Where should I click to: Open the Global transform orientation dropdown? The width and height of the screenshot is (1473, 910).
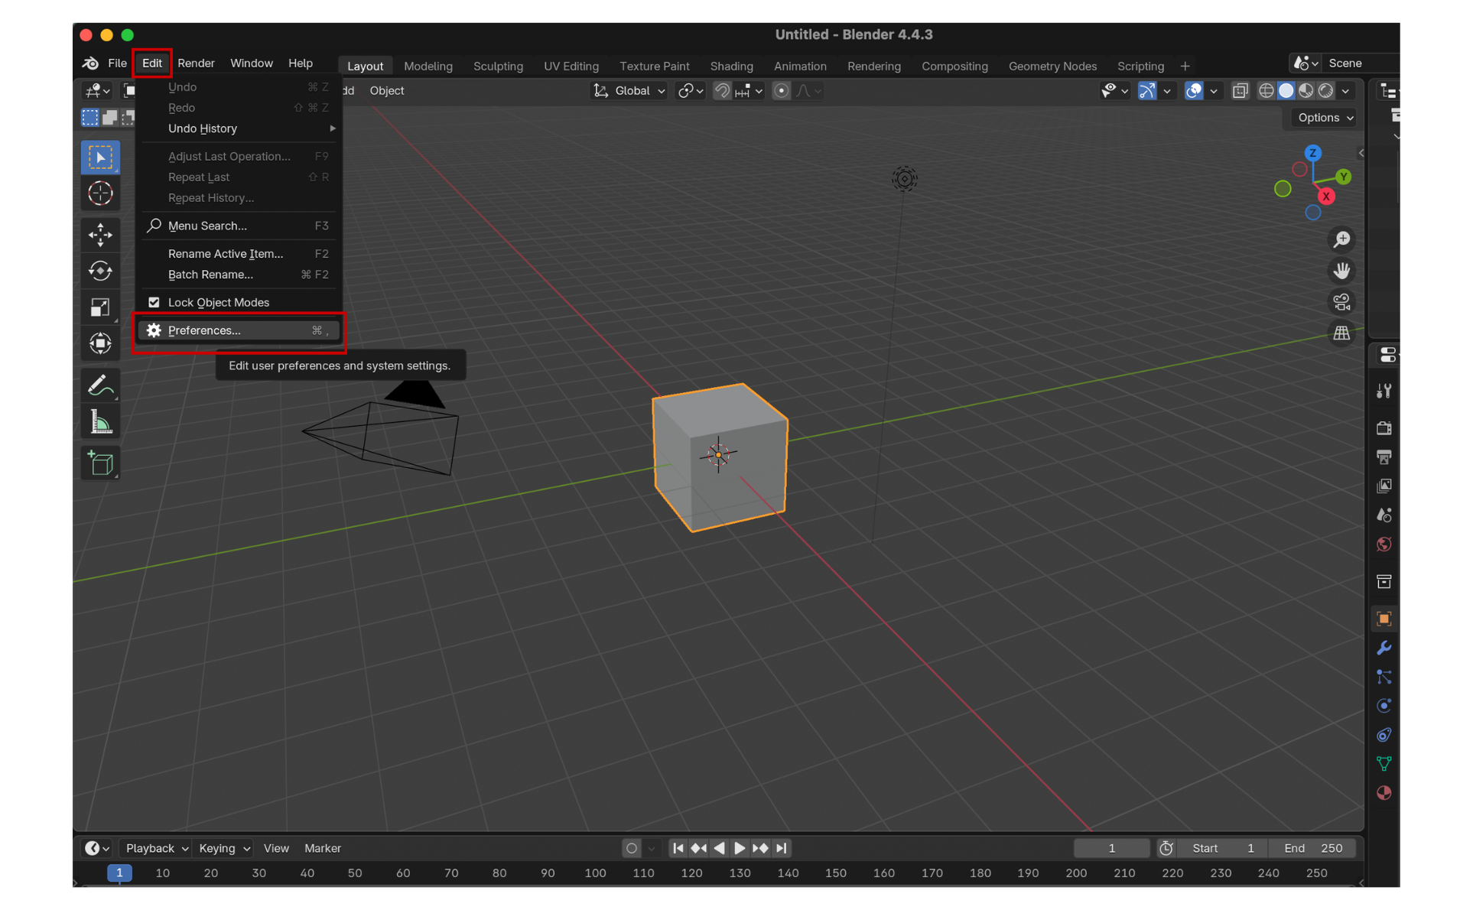click(630, 90)
